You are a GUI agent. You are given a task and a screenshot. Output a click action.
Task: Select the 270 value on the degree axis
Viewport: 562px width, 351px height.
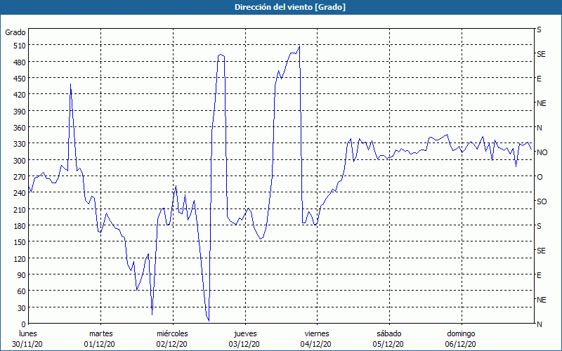pos(19,177)
